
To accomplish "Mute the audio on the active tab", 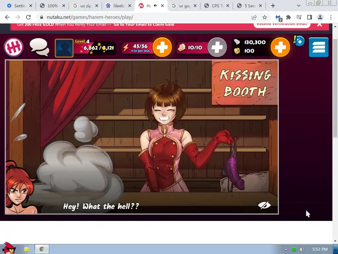I will pyautogui.click(x=155, y=6).
